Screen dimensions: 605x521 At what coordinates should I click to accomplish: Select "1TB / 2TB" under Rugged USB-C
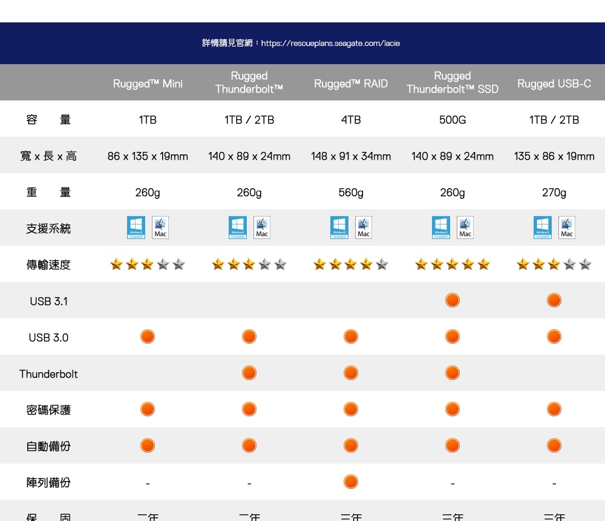pos(554,120)
